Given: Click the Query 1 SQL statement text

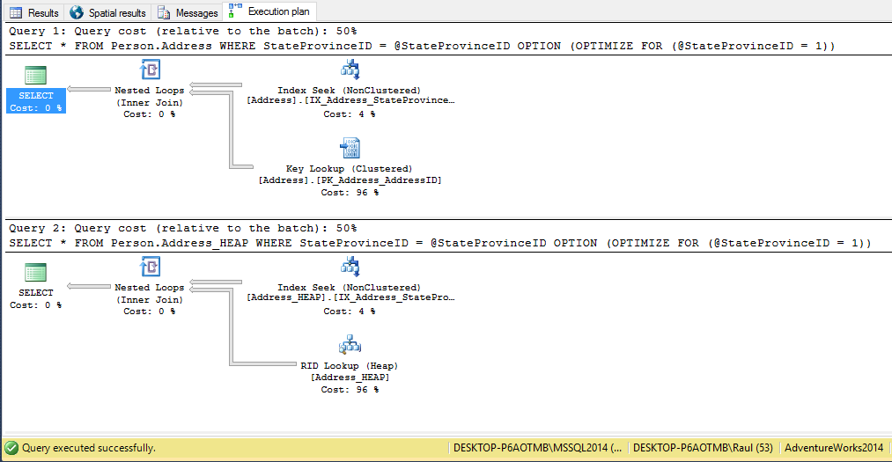Looking at the screenshot, I should [421, 46].
